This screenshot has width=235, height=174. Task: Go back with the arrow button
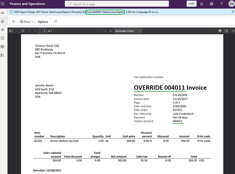14,22
